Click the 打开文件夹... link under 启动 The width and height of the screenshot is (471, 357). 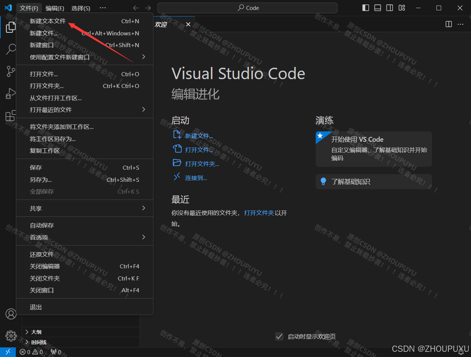pos(202,164)
